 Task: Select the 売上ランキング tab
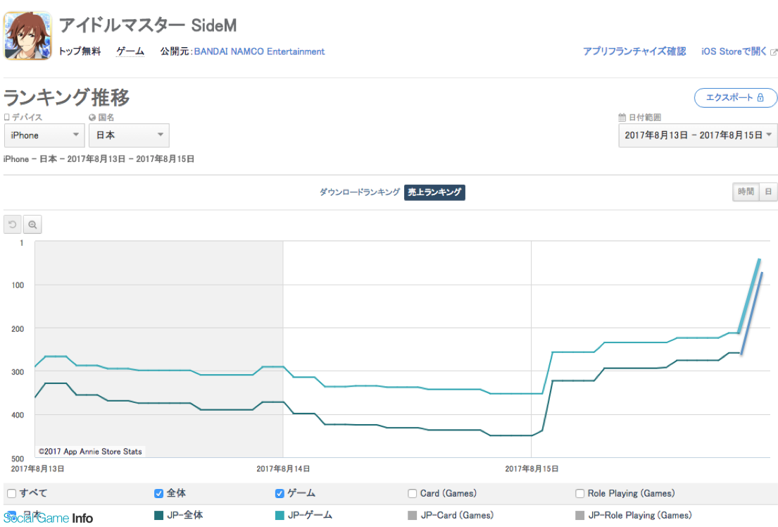tap(434, 192)
